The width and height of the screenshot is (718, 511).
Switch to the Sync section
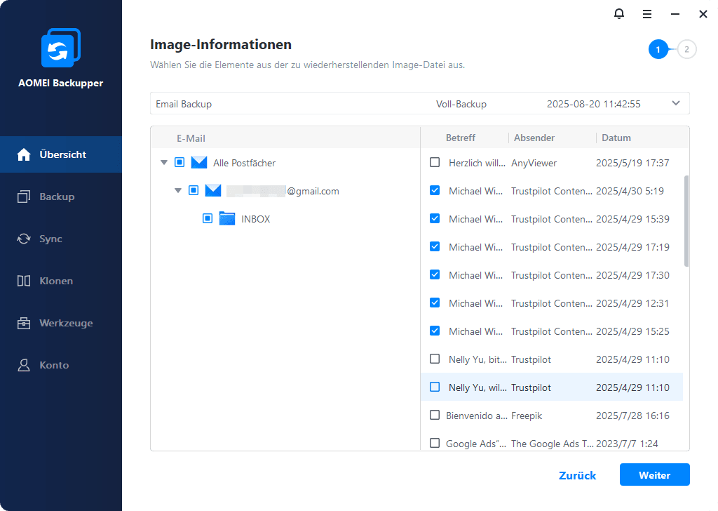click(61, 239)
